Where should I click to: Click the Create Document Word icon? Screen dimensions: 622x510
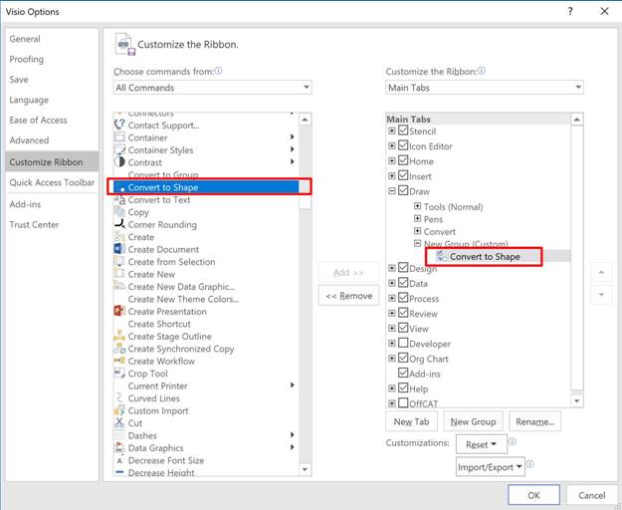[119, 249]
